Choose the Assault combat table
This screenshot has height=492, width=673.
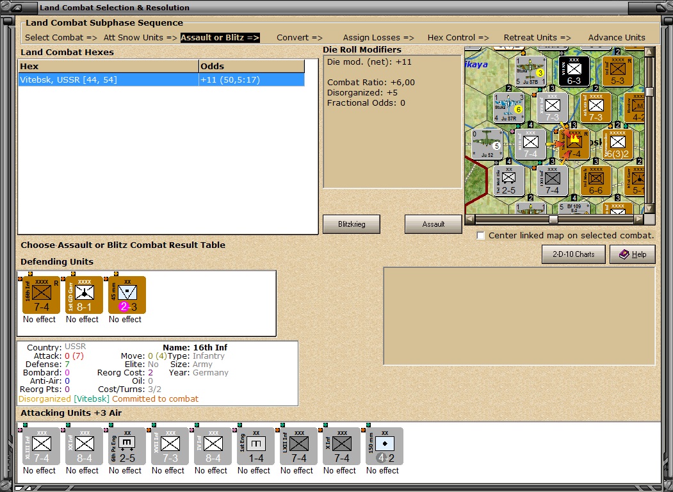click(x=433, y=224)
